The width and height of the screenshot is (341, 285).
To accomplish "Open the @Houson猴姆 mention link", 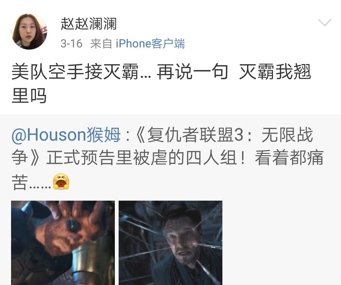I will (x=66, y=135).
